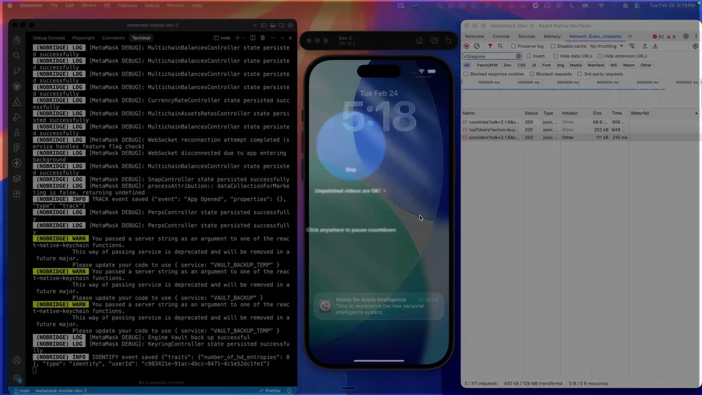Open the Console tab in DevTools
702x395 pixels.
click(x=501, y=36)
